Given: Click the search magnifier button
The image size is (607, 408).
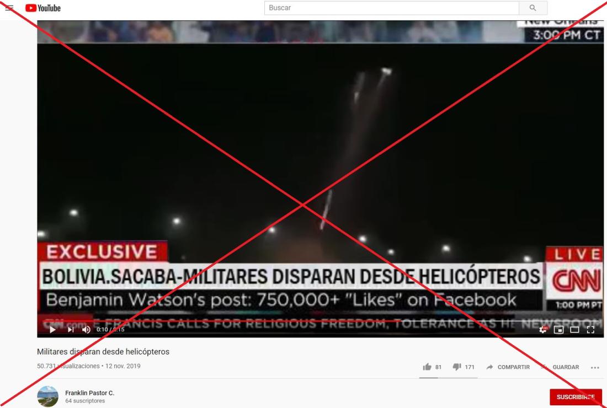Looking at the screenshot, I should [533, 8].
